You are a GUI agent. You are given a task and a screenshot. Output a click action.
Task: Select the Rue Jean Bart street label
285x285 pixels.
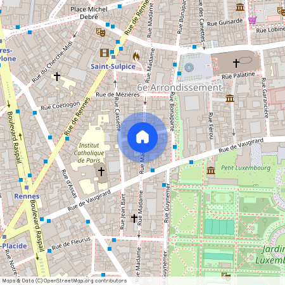(123, 212)
